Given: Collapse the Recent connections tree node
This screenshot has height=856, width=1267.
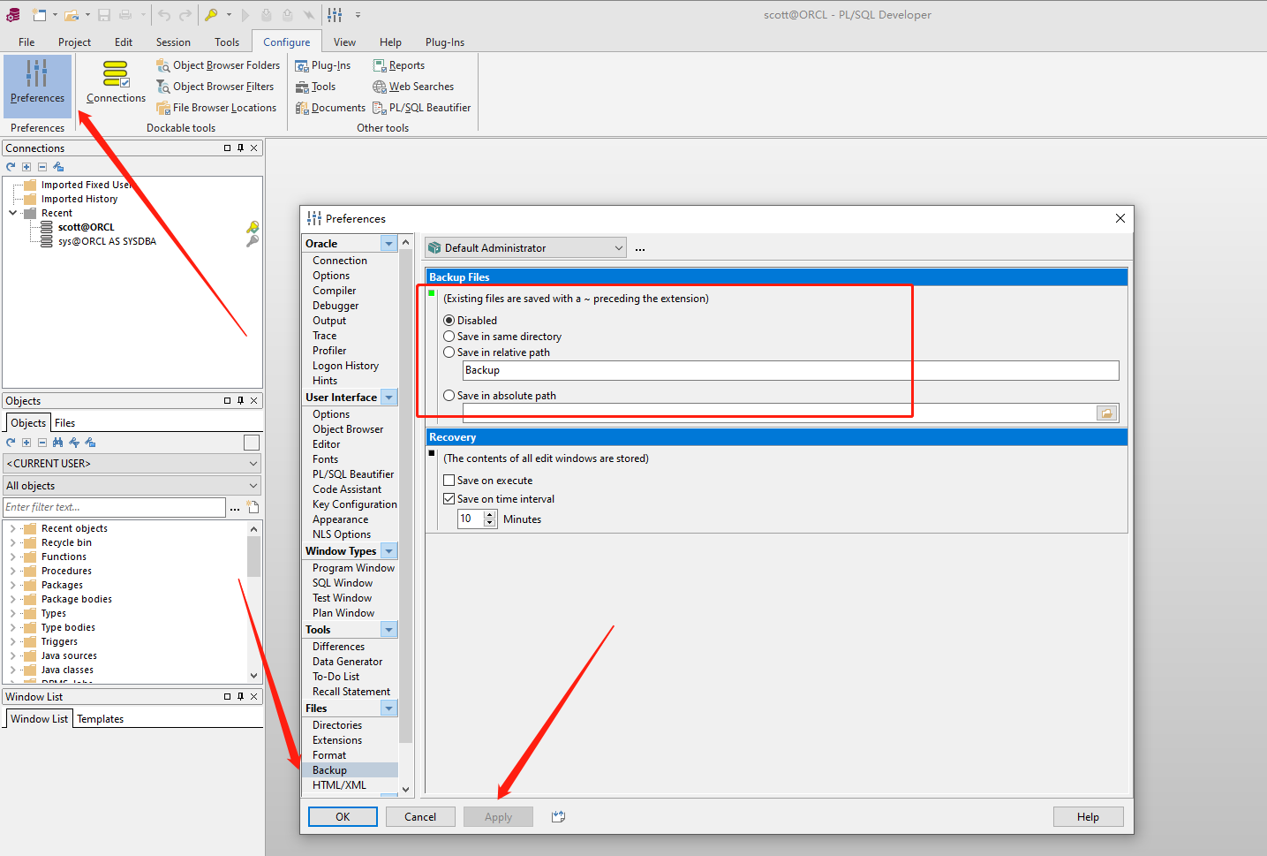Looking at the screenshot, I should click(12, 213).
